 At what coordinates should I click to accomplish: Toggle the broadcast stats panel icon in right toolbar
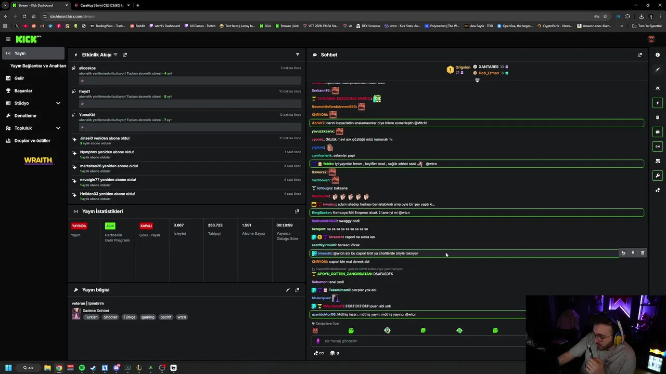click(658, 146)
